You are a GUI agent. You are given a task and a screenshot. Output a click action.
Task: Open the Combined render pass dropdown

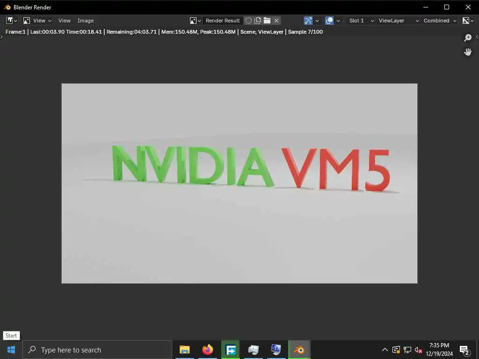(x=440, y=21)
